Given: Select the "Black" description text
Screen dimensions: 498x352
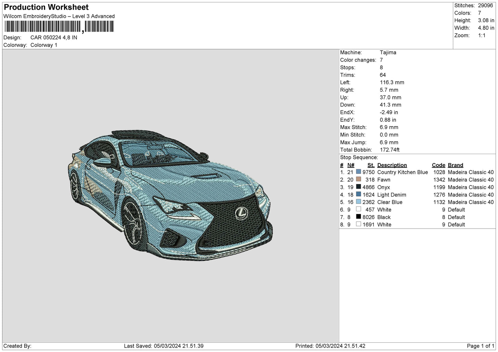Looking at the screenshot, I should (384, 217).
